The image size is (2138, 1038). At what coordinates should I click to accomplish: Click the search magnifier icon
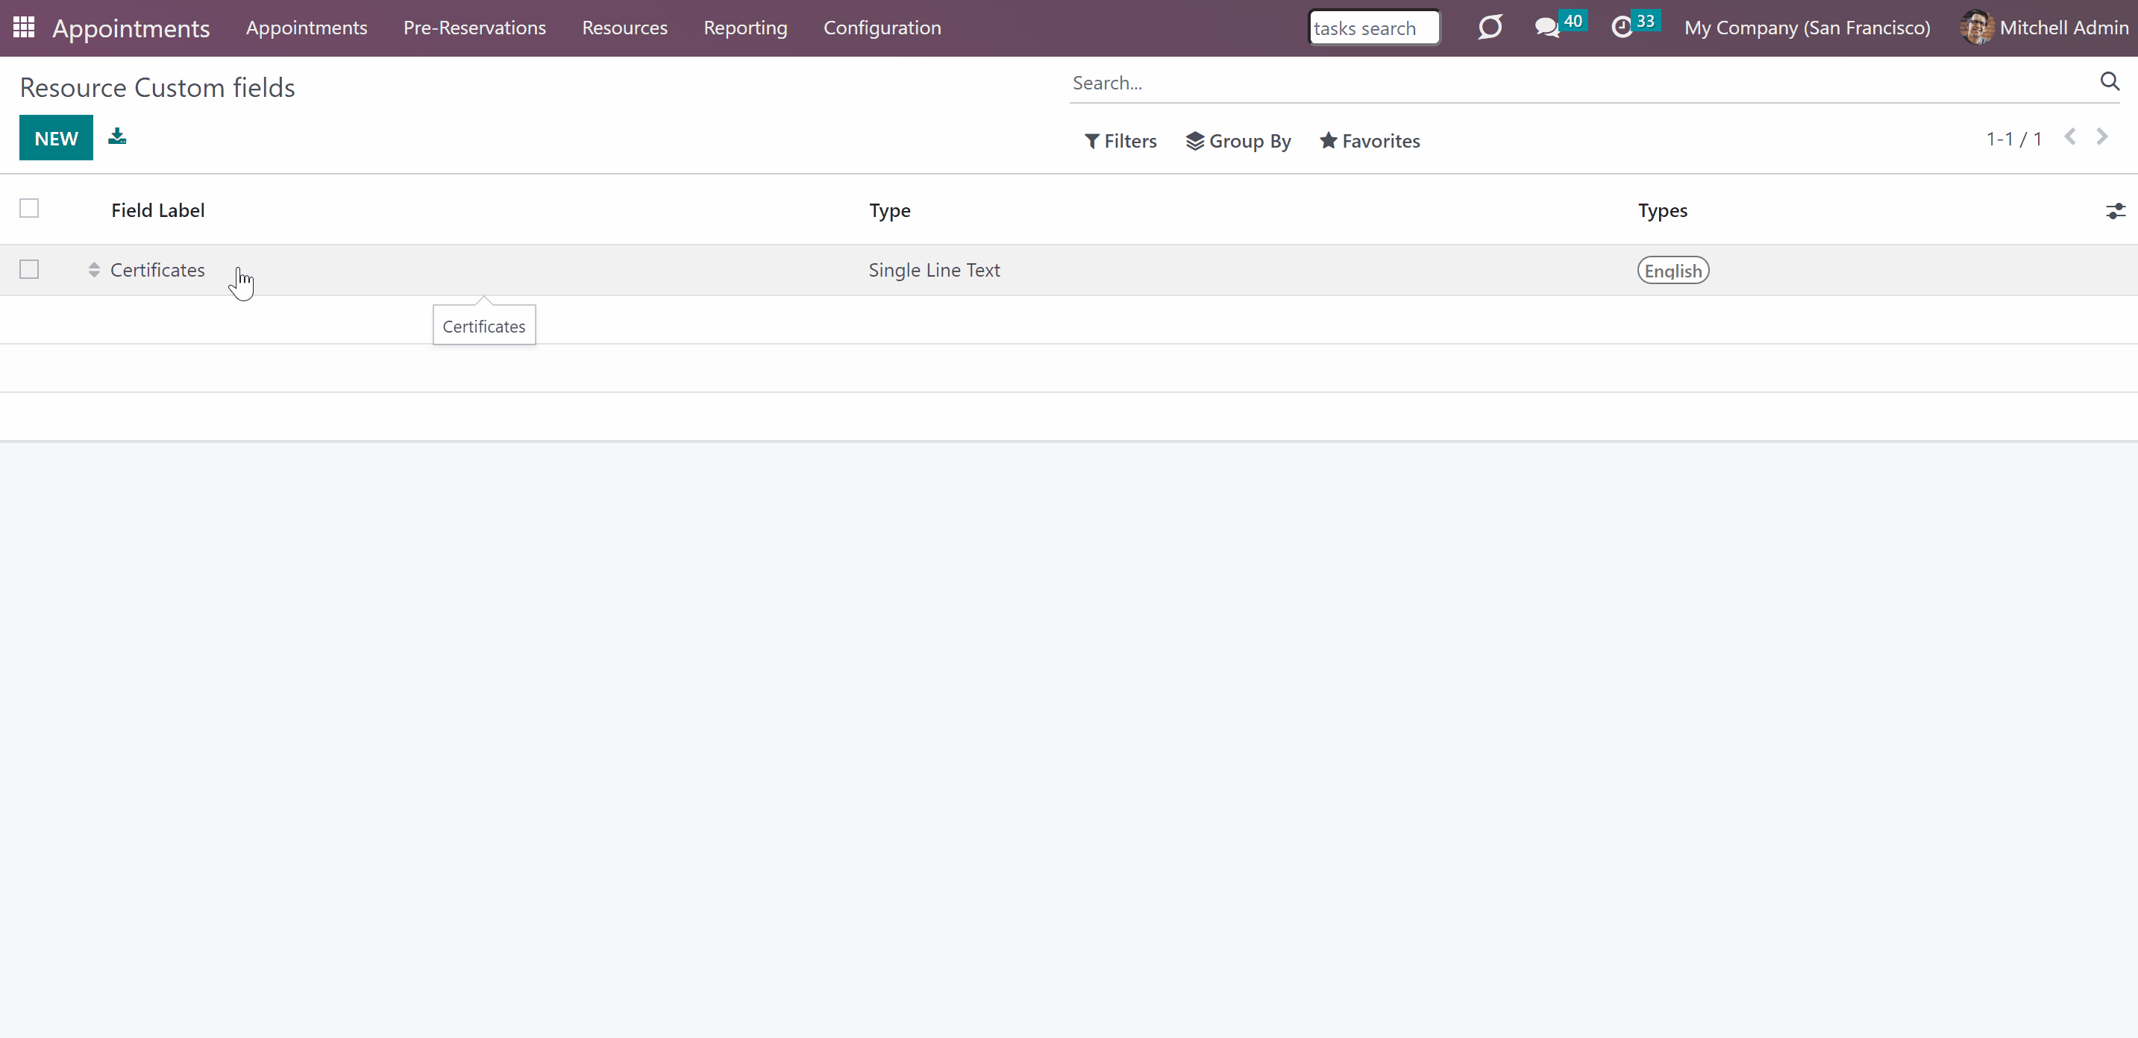(2110, 81)
